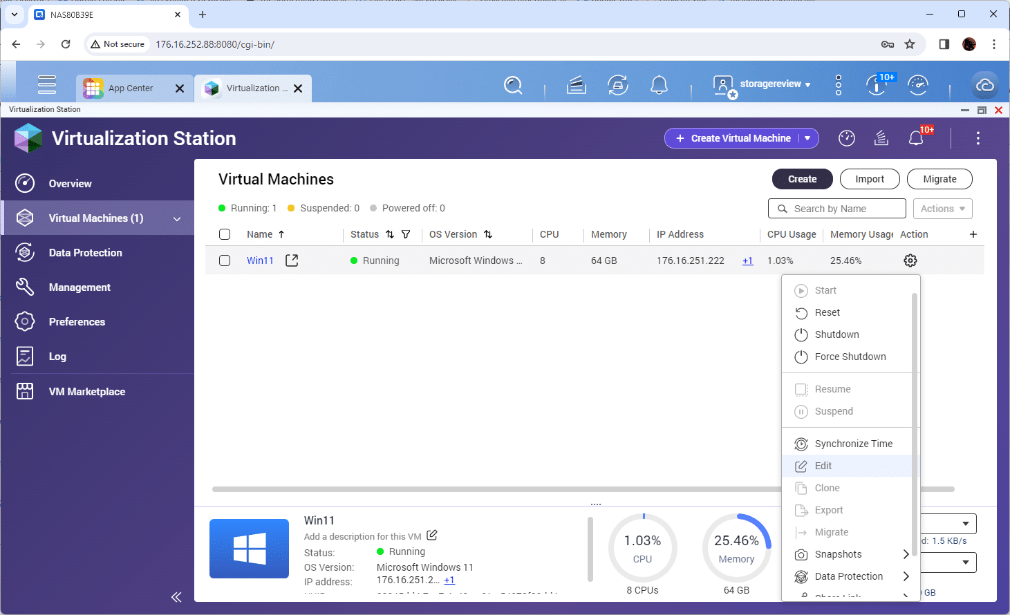Click the Virtualization Station logo cube
Image resolution: width=1010 pixels, height=615 pixels.
point(28,138)
